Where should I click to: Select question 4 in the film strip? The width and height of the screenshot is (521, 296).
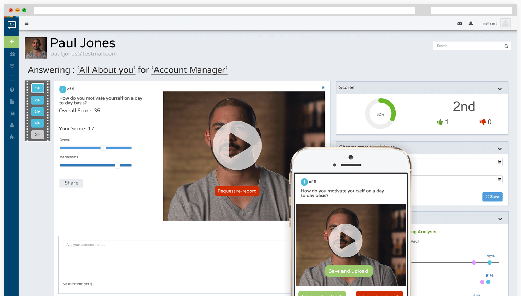click(x=37, y=123)
